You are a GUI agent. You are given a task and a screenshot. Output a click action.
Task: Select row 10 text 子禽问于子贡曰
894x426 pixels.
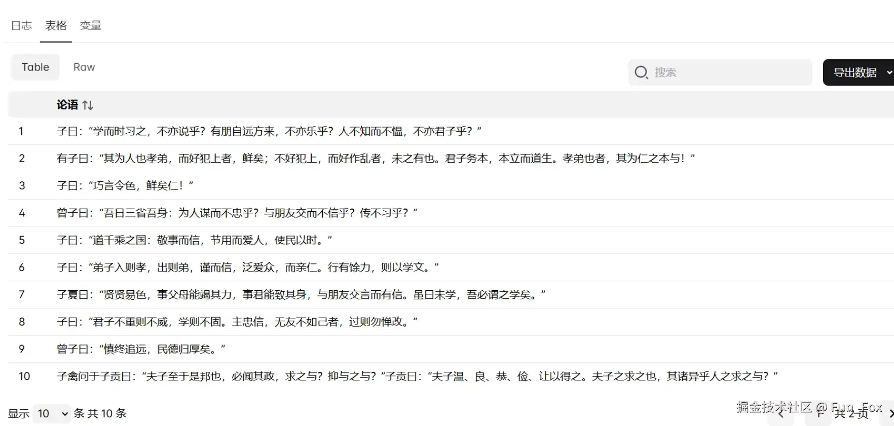click(x=417, y=376)
